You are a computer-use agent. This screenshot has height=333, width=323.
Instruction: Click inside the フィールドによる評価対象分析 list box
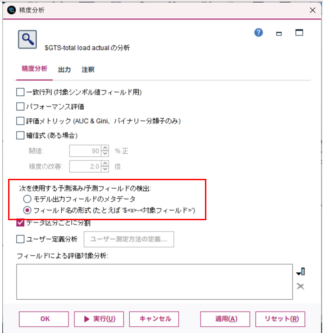click(155, 282)
